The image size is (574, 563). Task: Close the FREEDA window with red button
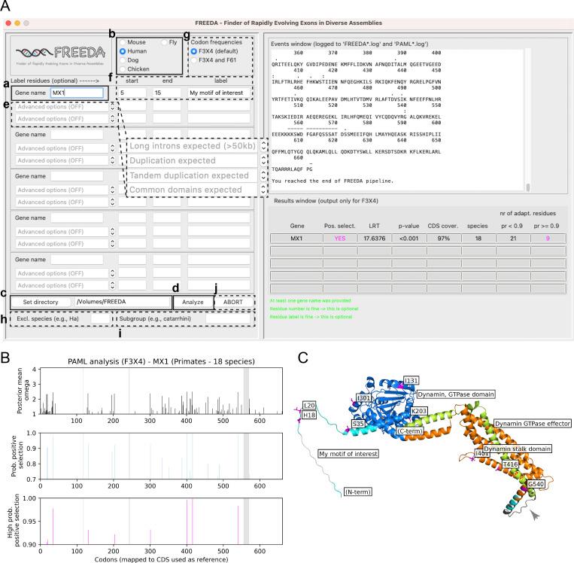[8, 23]
